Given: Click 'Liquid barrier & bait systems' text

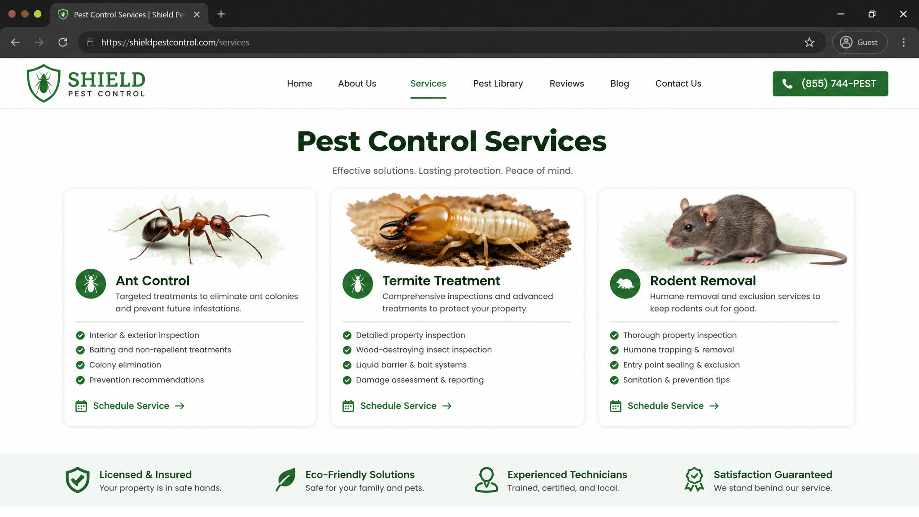Looking at the screenshot, I should pos(411,365).
